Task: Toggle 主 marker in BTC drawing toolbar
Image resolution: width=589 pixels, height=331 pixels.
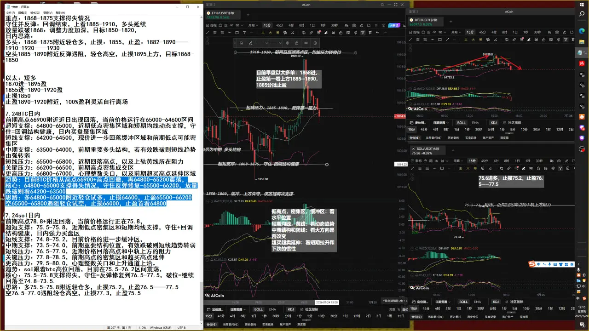Action: [x=466, y=40]
